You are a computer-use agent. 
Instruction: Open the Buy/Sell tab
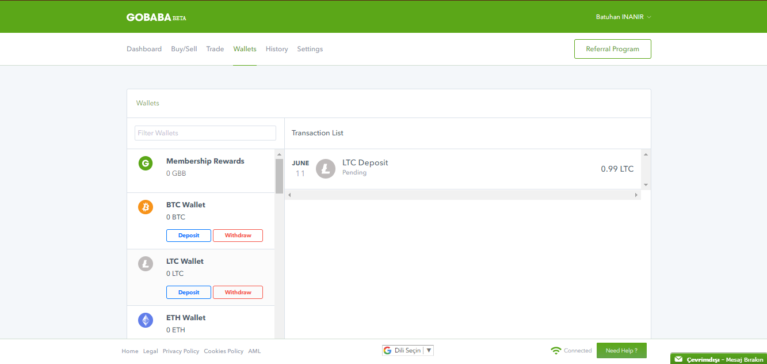coord(184,49)
